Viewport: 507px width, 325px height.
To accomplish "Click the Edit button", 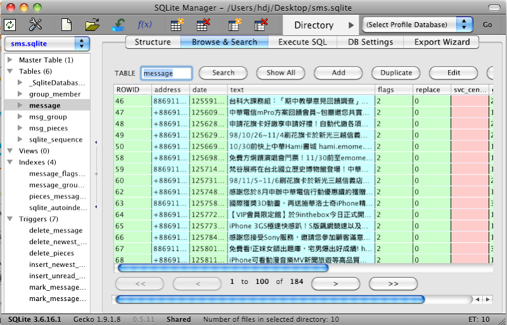I will pos(453,73).
